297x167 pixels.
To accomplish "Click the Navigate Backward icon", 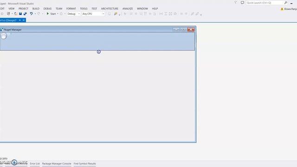I will (x=2, y=13).
